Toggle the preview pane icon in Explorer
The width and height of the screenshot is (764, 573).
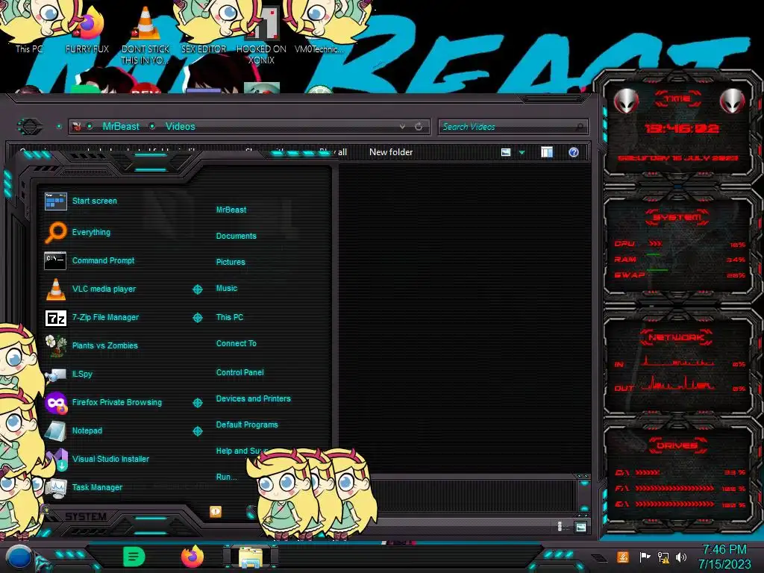(x=547, y=152)
